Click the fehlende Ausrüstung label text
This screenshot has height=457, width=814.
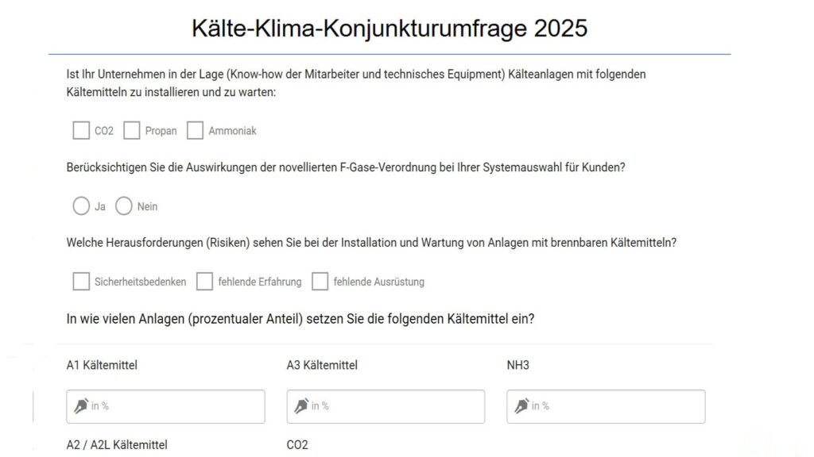point(379,282)
